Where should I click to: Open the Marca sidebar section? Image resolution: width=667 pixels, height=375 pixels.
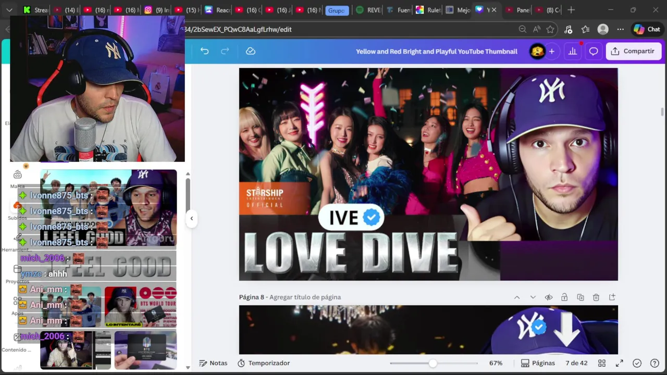coord(17,179)
